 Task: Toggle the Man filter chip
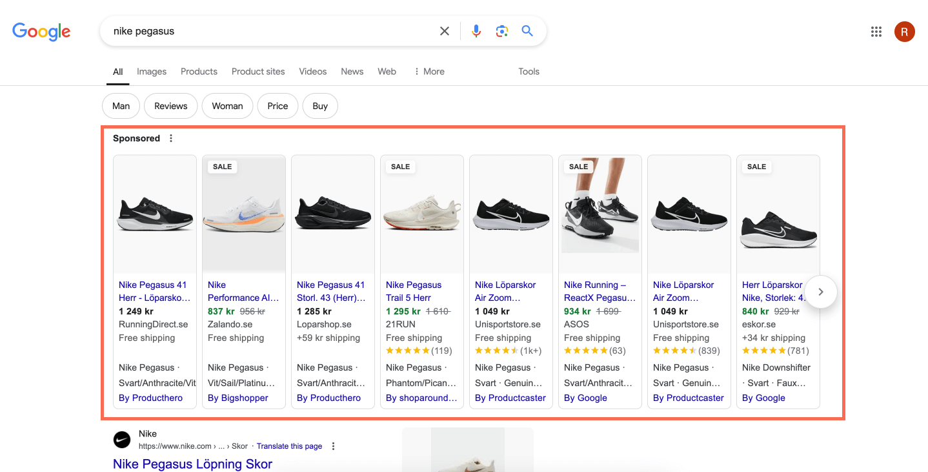pos(120,105)
